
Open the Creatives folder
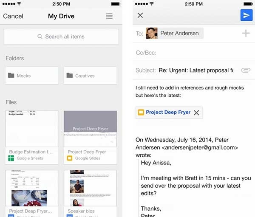pyautogui.click(x=90, y=76)
